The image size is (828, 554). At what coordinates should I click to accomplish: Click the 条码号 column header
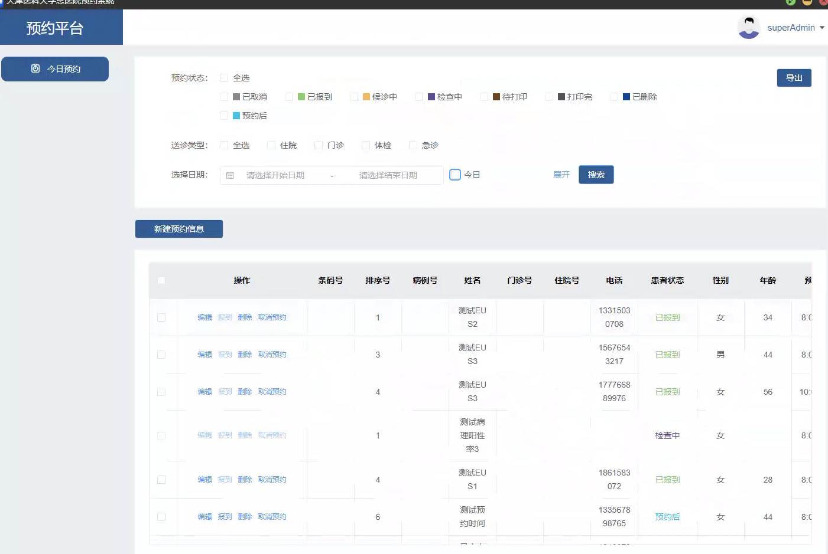(330, 280)
